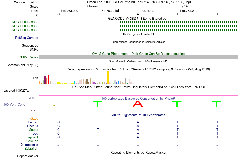Image resolution: width=238 pixels, height=162 pixels.
Task: Click the X_tropicalis species label
Action: point(30,145)
